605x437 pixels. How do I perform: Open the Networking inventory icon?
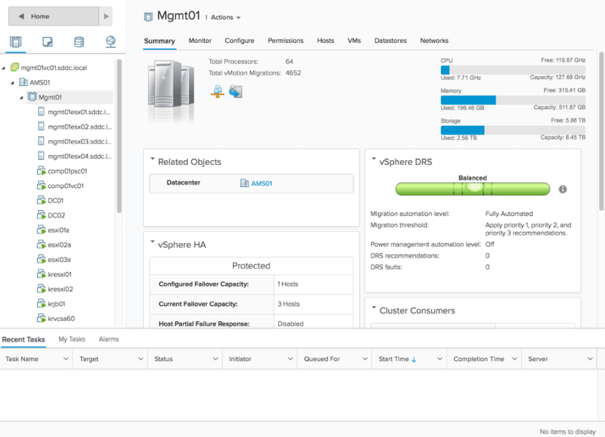111,42
